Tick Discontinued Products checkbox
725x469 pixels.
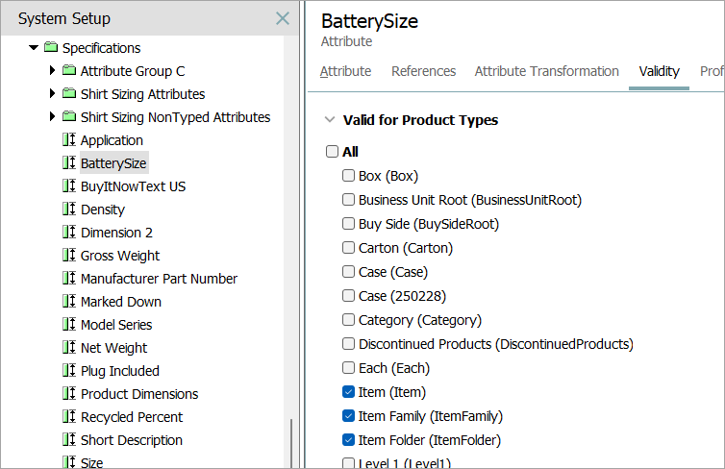pyautogui.click(x=348, y=344)
